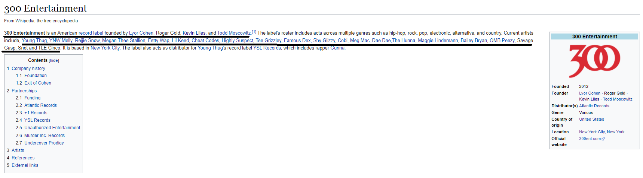Visit the Cheat Codes link
This screenshot has width=643, height=178.
(205, 41)
